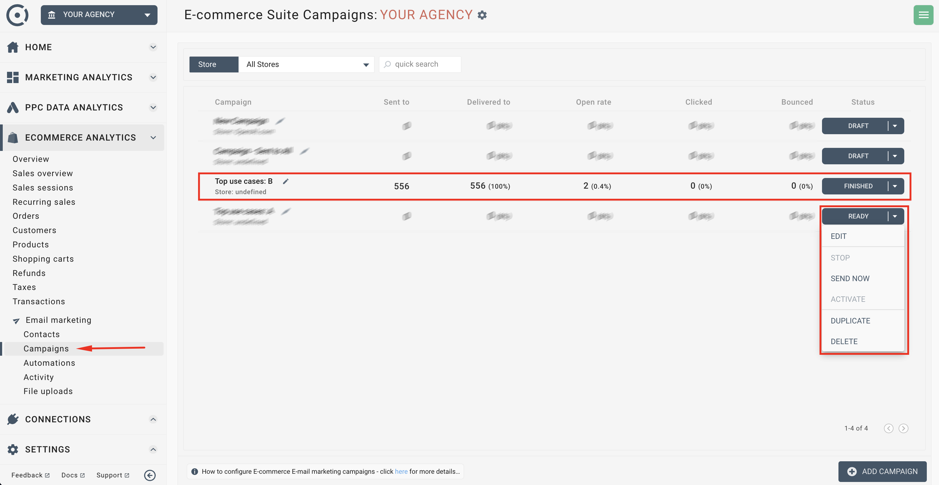
Task: Open the 'here' help link
Action: (401, 472)
